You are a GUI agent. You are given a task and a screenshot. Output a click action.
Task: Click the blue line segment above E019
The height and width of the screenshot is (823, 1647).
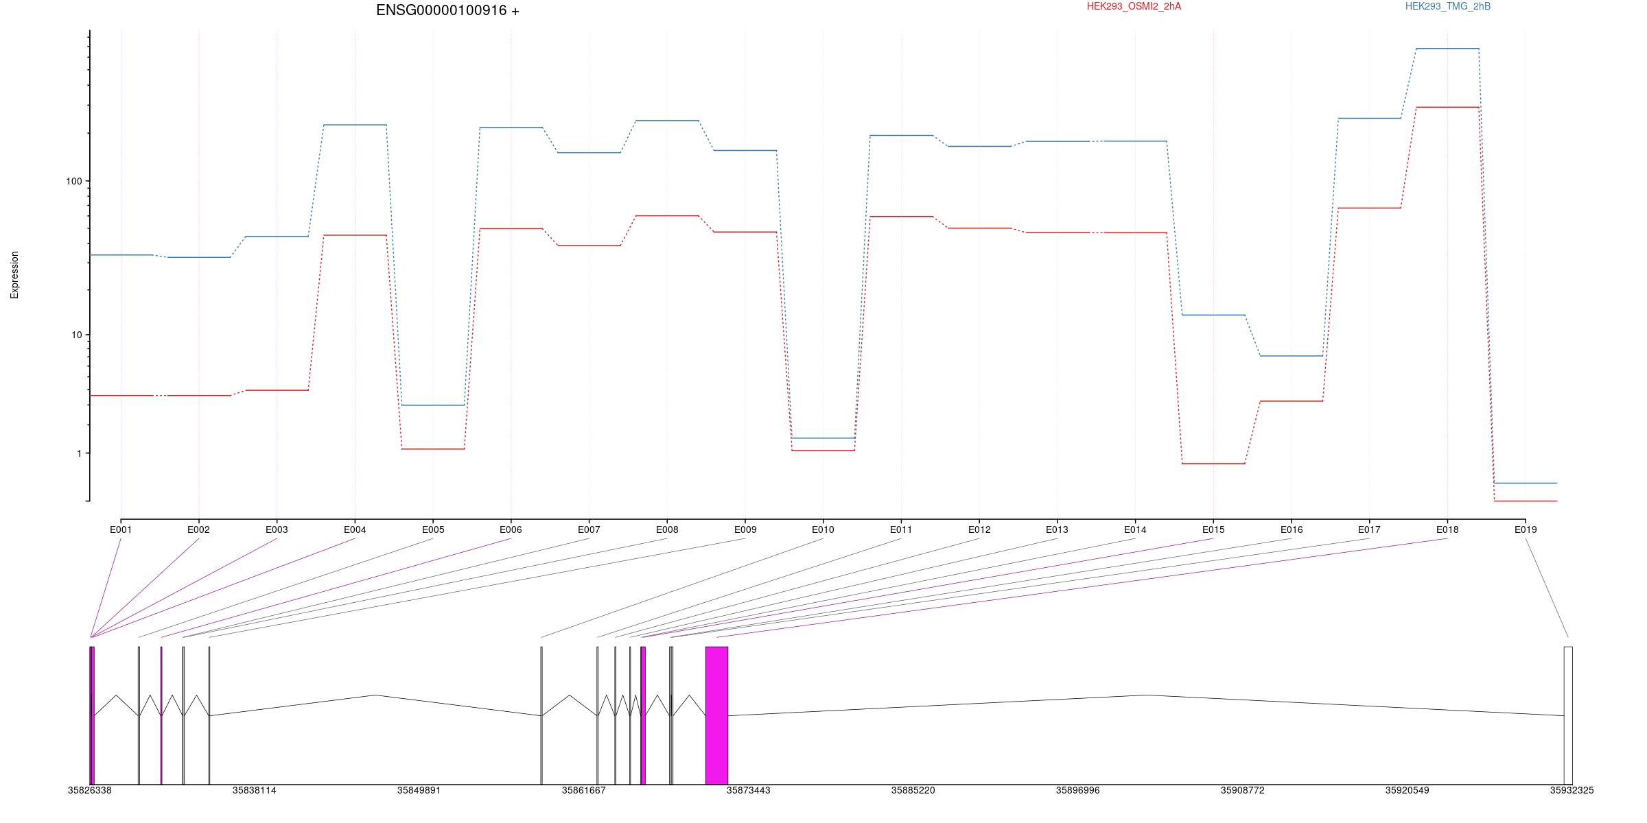(1526, 483)
